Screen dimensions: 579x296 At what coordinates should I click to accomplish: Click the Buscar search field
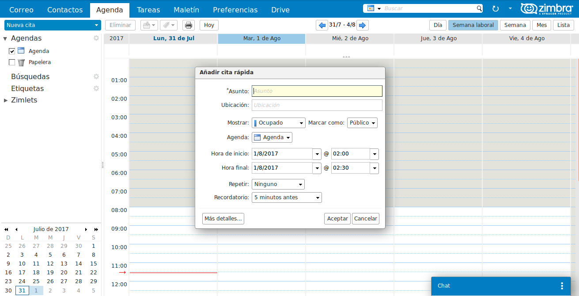tap(429, 8)
